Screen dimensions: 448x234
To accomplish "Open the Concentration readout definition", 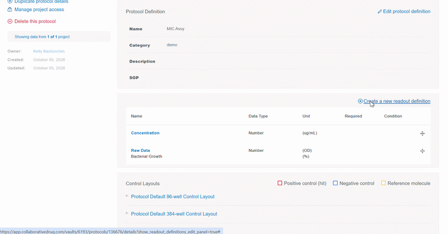I will click(x=145, y=133).
